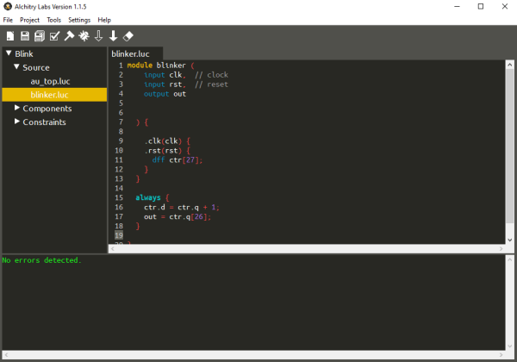Build project with the hammer icon

[x=69, y=36]
